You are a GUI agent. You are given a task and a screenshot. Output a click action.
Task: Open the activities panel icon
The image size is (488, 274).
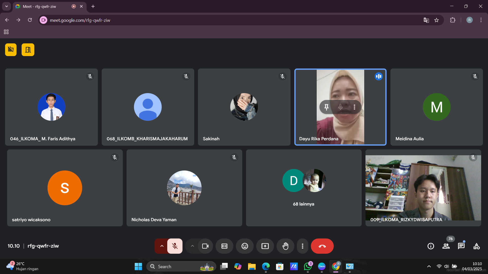click(x=476, y=246)
